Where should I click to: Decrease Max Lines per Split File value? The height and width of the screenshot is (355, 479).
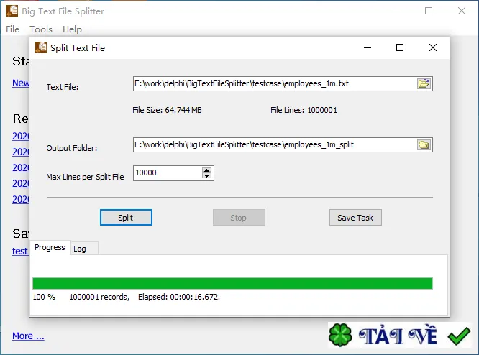tap(207, 176)
